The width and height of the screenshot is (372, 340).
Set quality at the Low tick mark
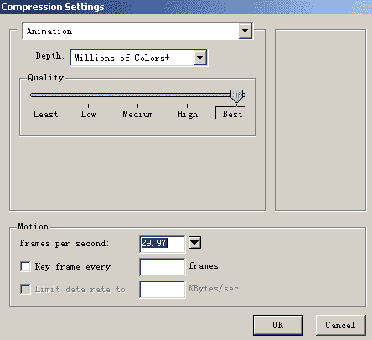point(88,106)
